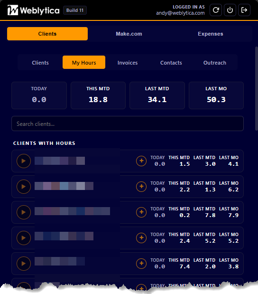
Task: Switch to the Expenses tab
Action: 211,34
